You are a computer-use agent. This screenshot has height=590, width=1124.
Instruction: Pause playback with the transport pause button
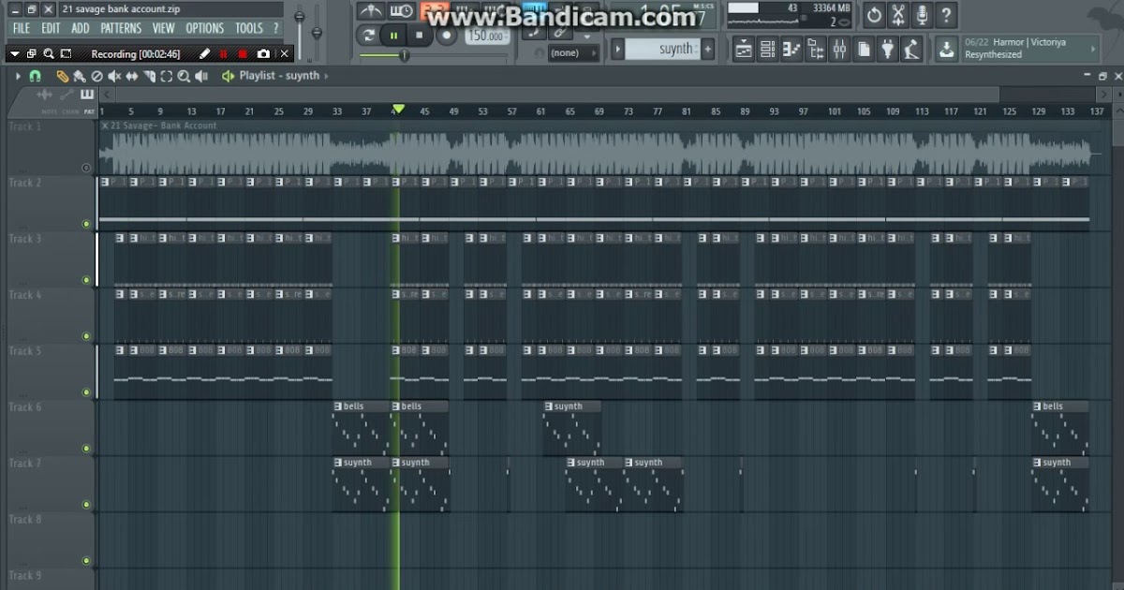(393, 36)
